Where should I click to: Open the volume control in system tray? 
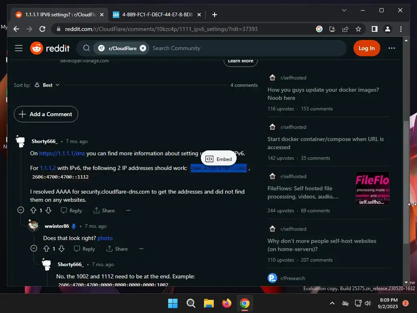click(368, 303)
